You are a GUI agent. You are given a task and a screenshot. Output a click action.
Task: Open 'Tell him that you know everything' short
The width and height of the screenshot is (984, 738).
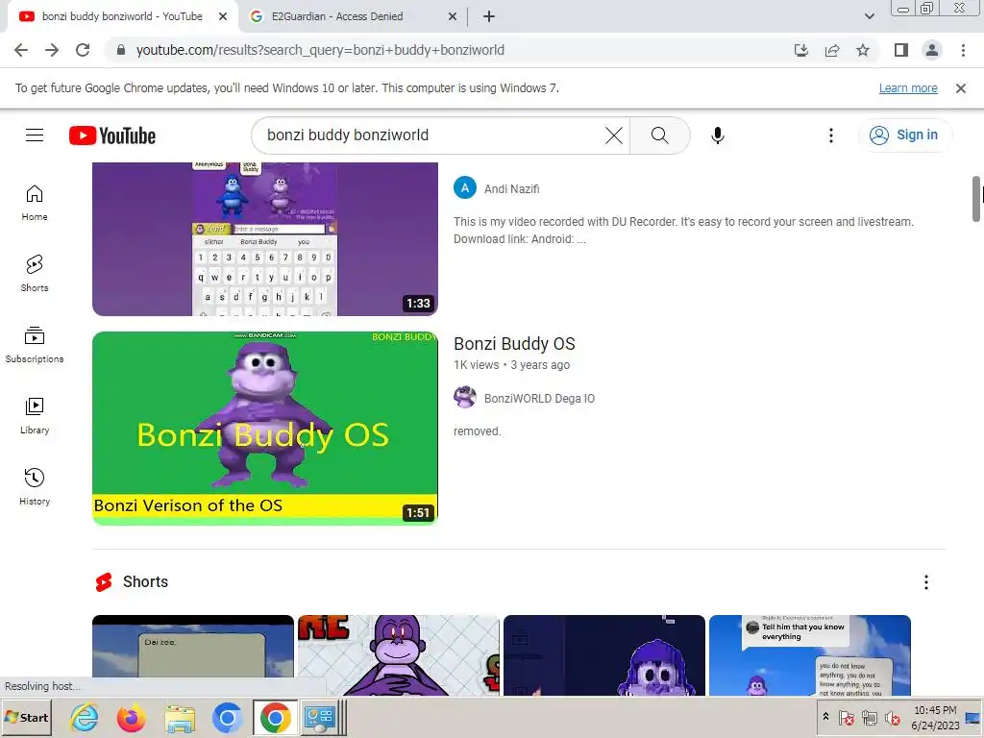click(809, 655)
